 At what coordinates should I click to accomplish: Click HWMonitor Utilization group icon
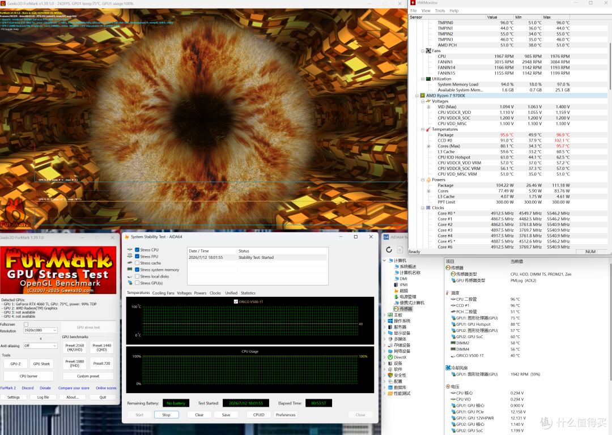428,79
